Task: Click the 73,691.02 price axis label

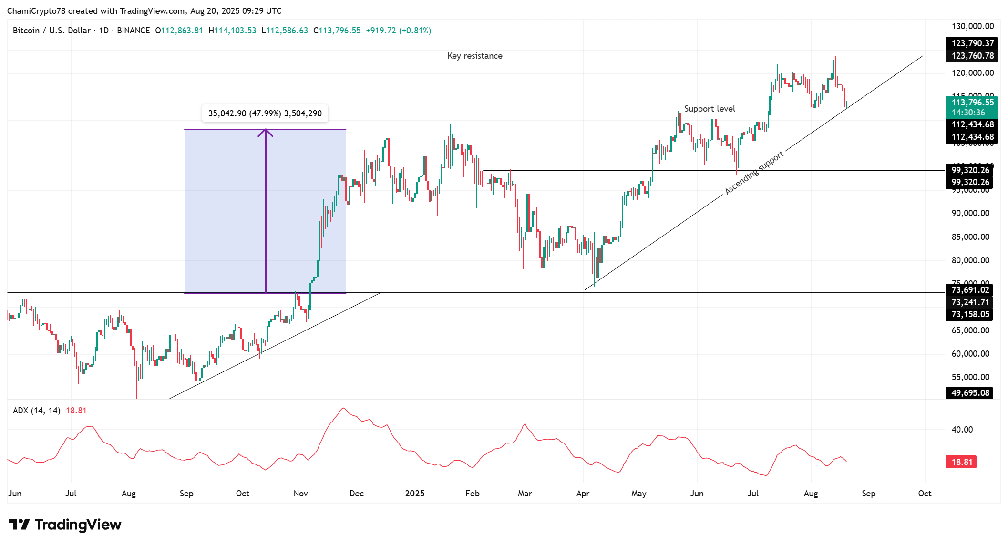Action: (970, 290)
